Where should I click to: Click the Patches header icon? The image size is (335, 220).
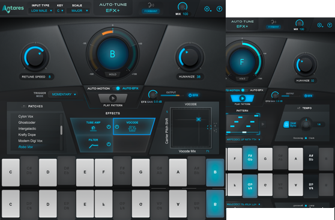[x=24, y=106]
